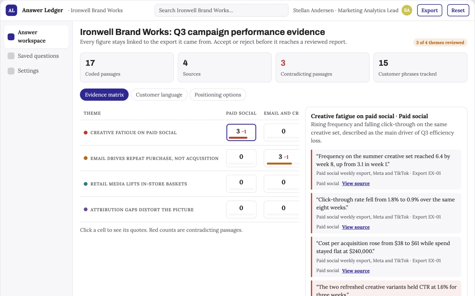Click the Retail media lifts in-store baskets label

[x=139, y=184]
